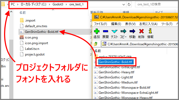Open the address bar history dropdown
This screenshot has height=100, width=179.
(x=123, y=5)
